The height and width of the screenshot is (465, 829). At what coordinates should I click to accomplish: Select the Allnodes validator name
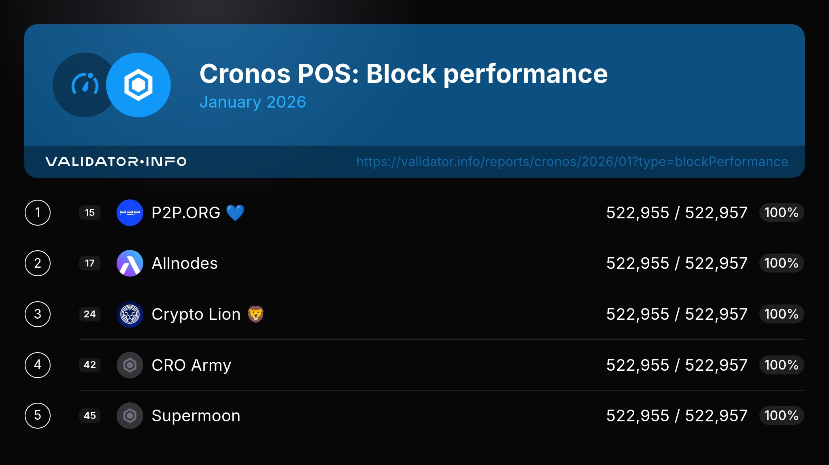point(185,263)
